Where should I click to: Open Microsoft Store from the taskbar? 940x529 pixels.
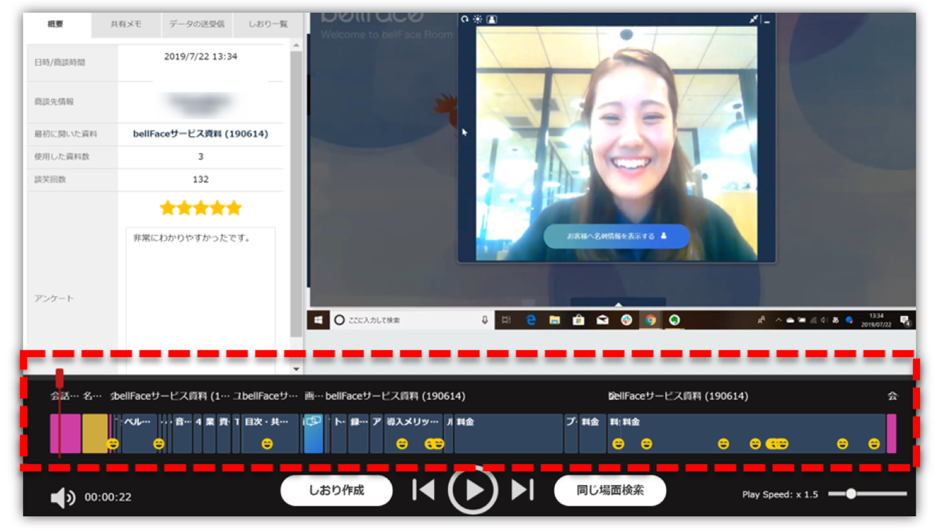578,320
